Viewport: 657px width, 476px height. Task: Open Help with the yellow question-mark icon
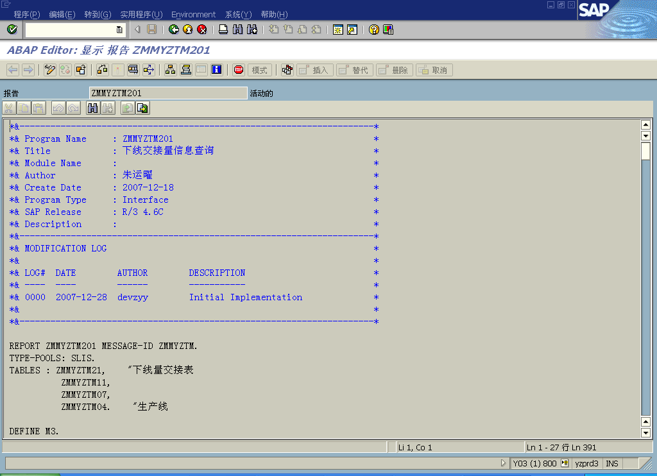click(374, 30)
